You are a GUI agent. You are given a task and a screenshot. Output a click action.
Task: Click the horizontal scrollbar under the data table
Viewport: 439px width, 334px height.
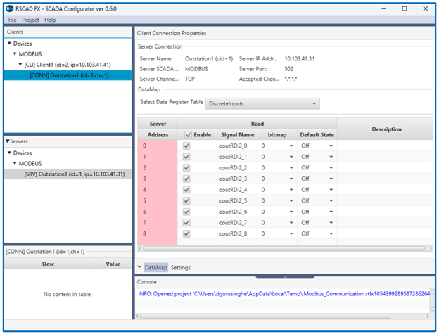[281, 248]
